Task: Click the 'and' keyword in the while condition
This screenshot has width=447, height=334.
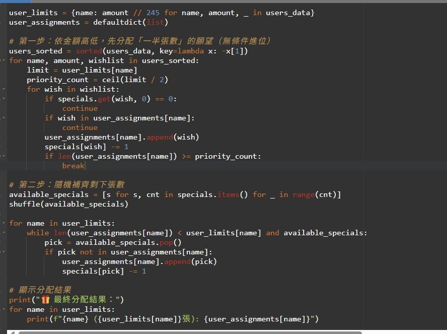Action: (x=272, y=233)
